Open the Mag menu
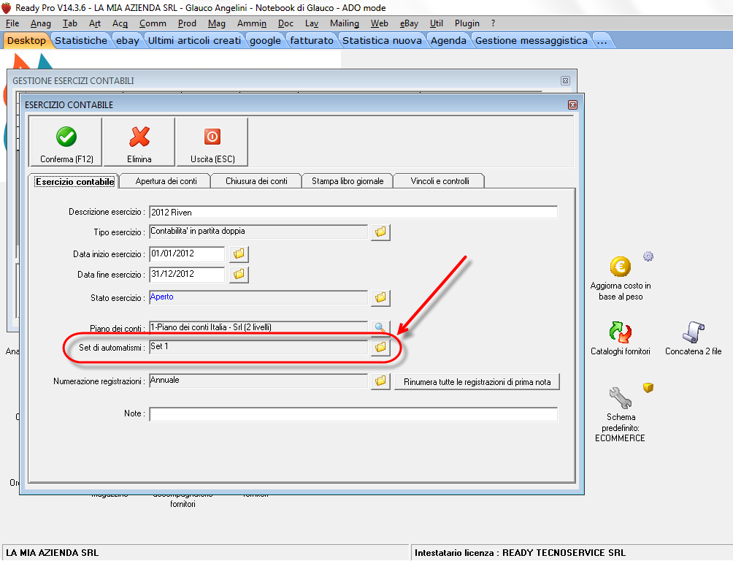Image resolution: width=733 pixels, height=561 pixels. click(x=216, y=23)
